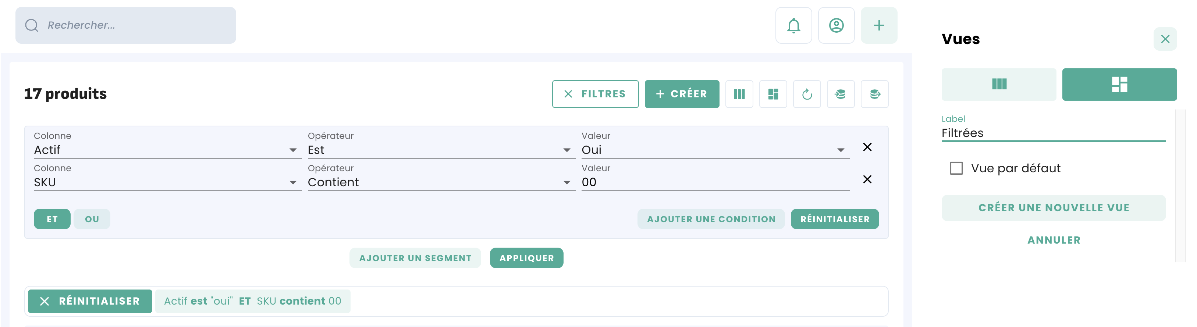The image size is (1197, 327).
Task: Open the user account menu
Action: point(836,25)
